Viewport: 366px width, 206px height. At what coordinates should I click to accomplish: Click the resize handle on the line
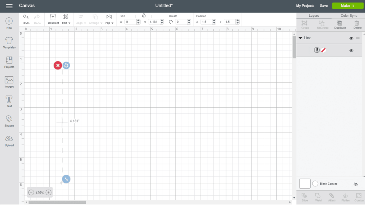tap(66, 179)
